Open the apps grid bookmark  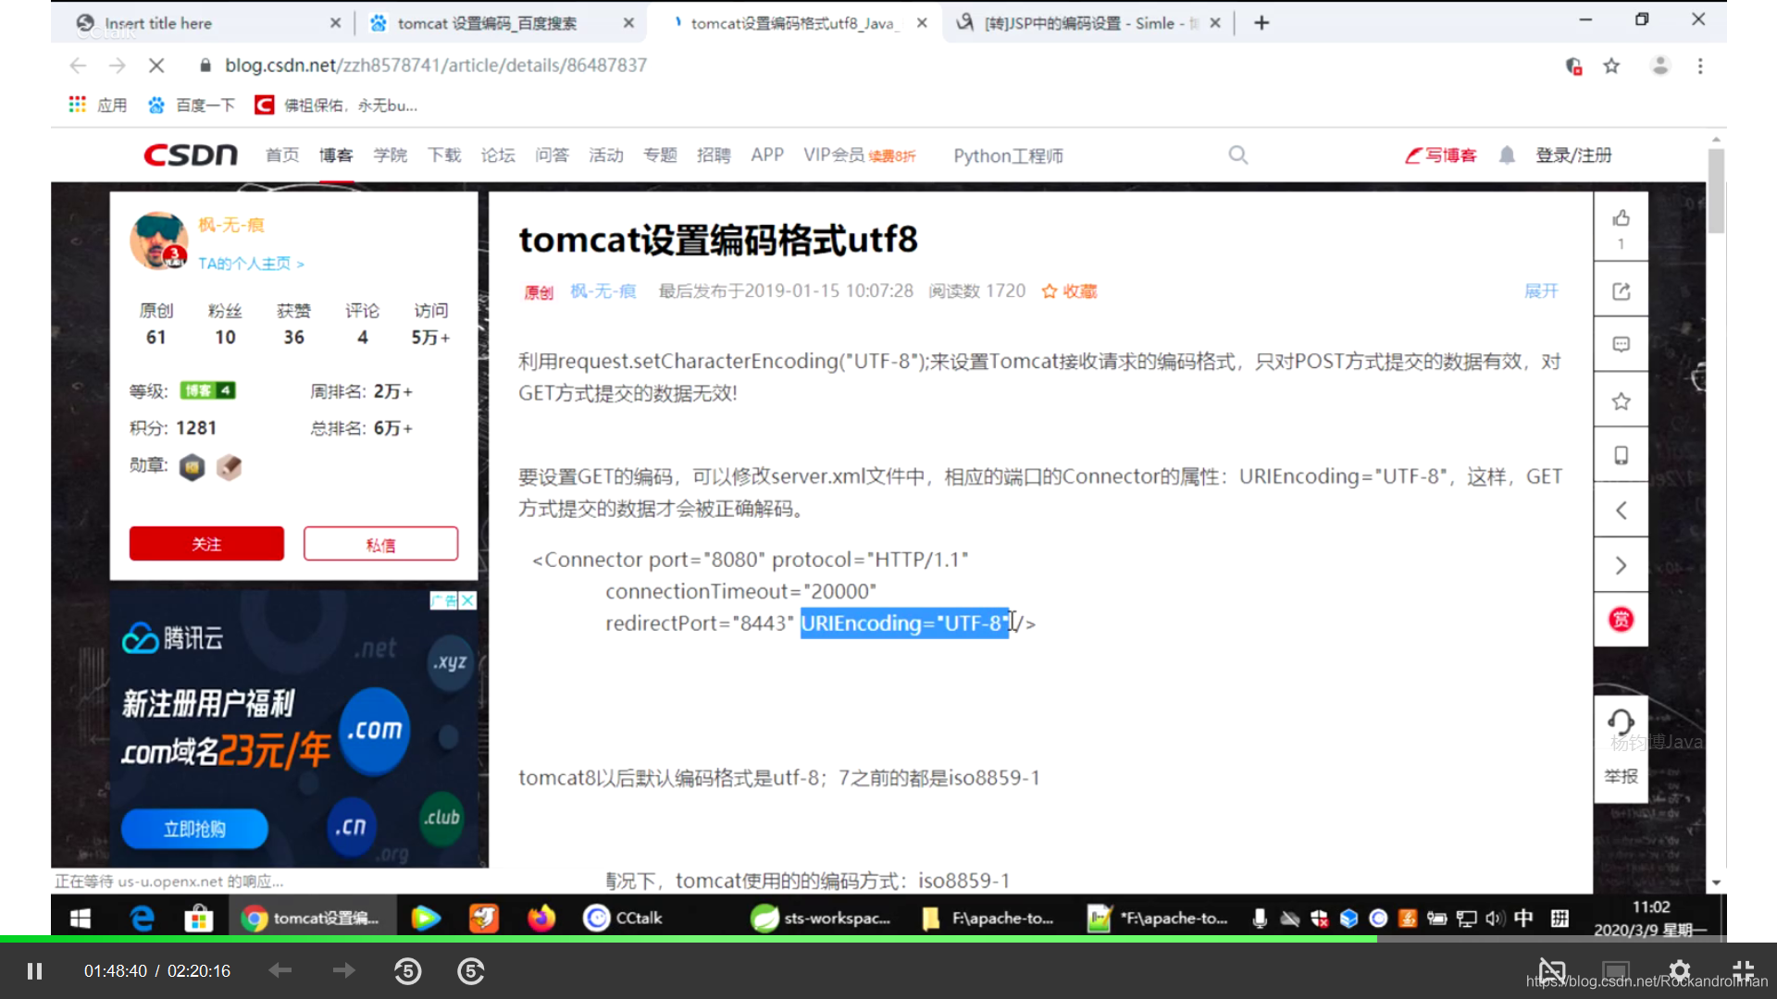point(97,105)
